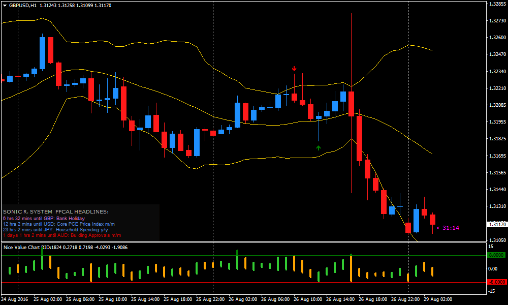Click the current price tag 1.31170
This screenshot has height=305, width=508.
(x=496, y=224)
